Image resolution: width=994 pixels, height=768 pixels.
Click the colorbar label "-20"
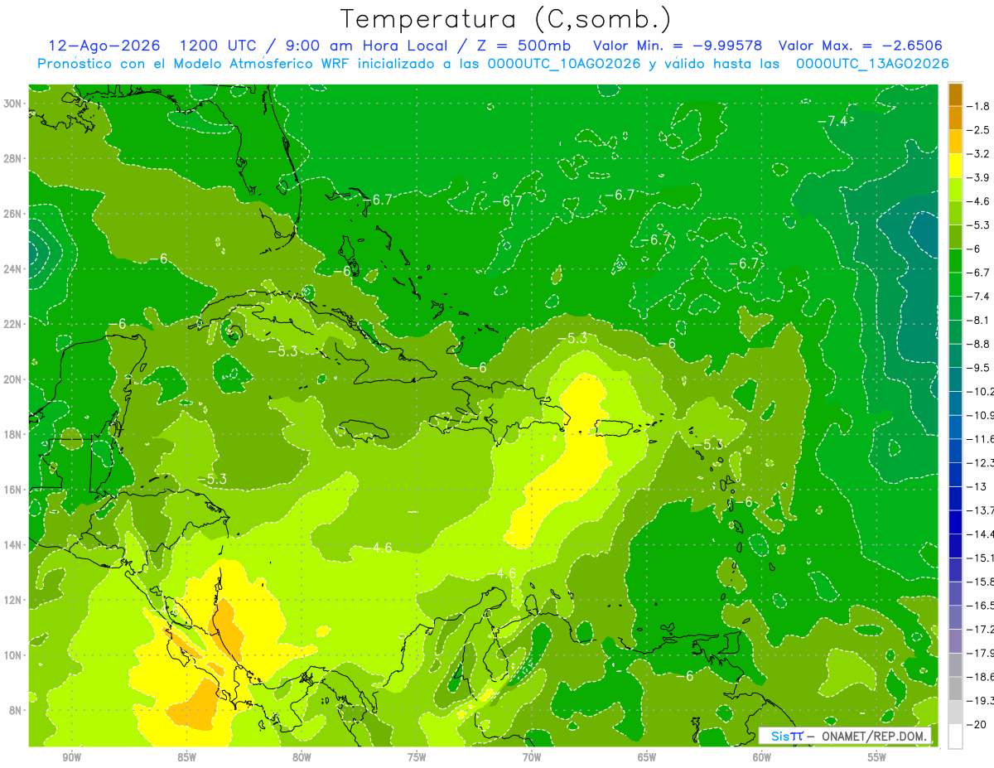click(976, 724)
